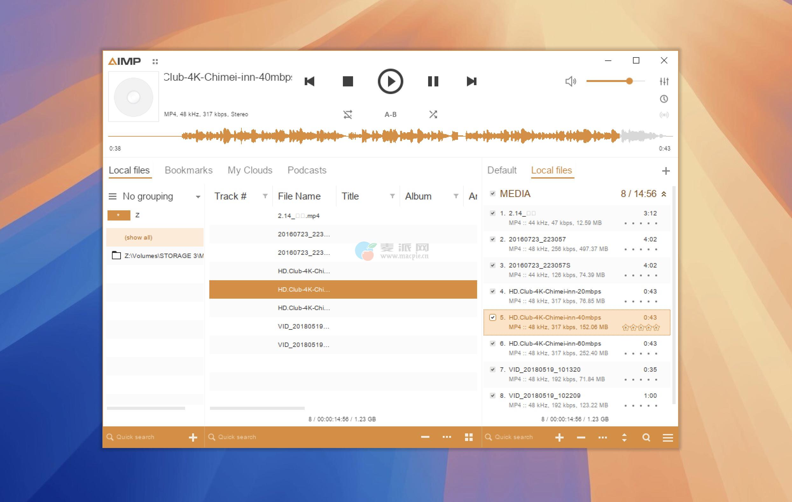Open playlist manage hamburger menu icon
The width and height of the screenshot is (792, 502).
click(668, 437)
